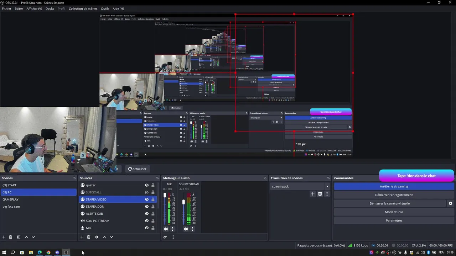
Task: Enable Mode studio
Action: (394, 212)
